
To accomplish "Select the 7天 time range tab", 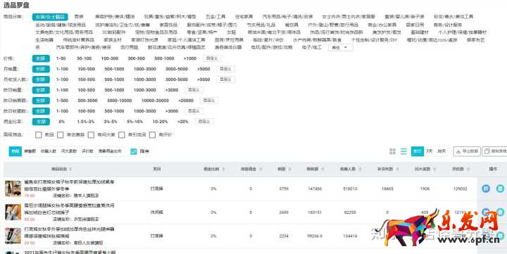I will [429, 151].
